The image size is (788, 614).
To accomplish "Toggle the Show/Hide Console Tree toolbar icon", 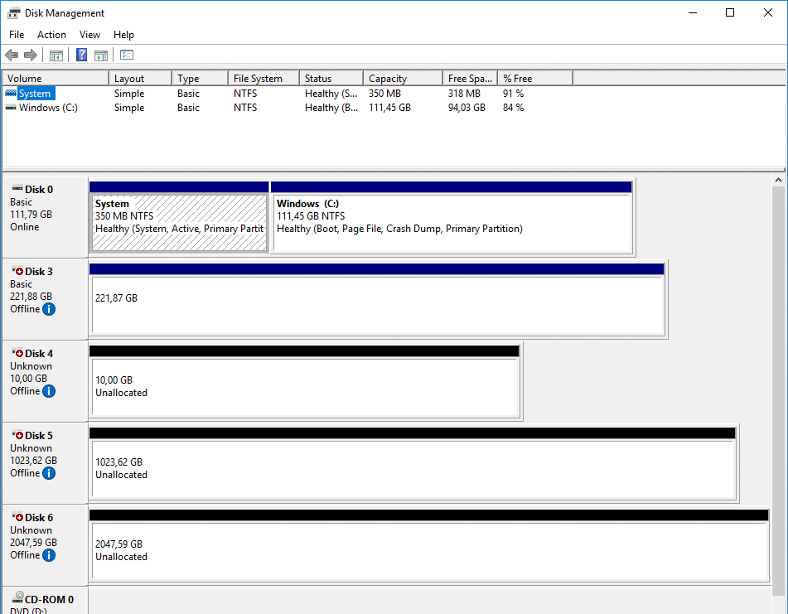I will (56, 56).
